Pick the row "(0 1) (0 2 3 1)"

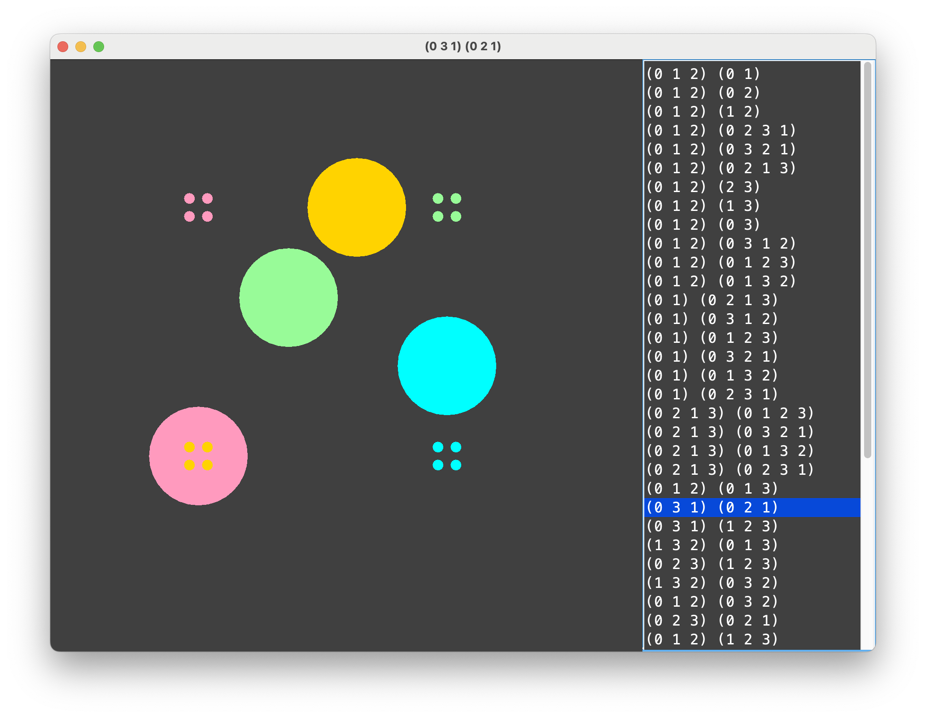click(752, 394)
